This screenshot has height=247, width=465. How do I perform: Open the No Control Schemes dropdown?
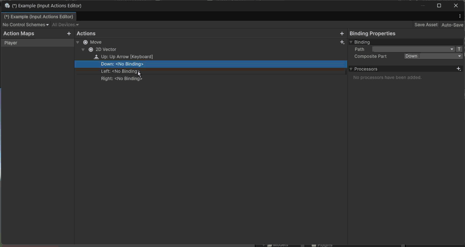26,25
